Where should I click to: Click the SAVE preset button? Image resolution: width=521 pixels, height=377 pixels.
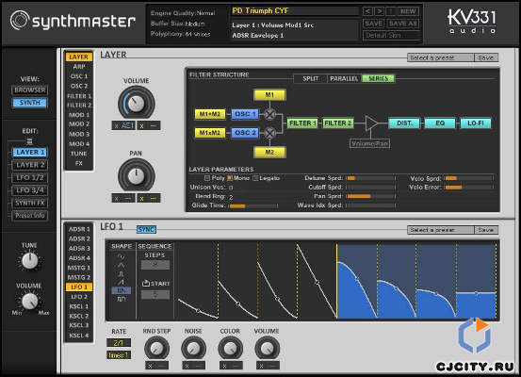point(374,24)
